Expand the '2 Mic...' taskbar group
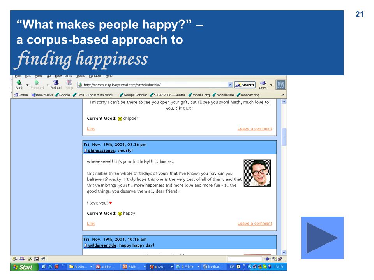 pyautogui.click(x=145, y=267)
